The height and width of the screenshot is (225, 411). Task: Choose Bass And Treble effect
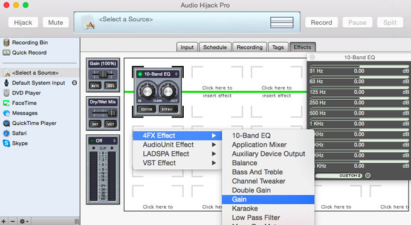268,172
